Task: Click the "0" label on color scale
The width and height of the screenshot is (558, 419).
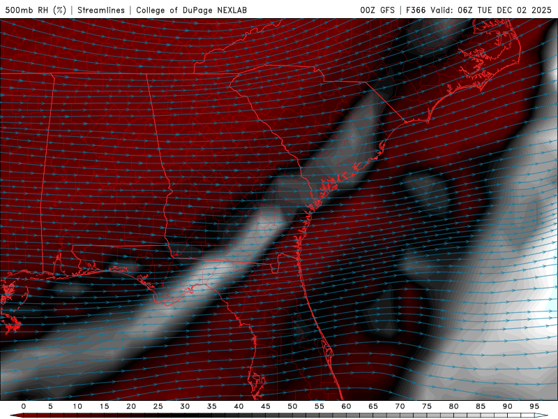Action: pyautogui.click(x=24, y=406)
